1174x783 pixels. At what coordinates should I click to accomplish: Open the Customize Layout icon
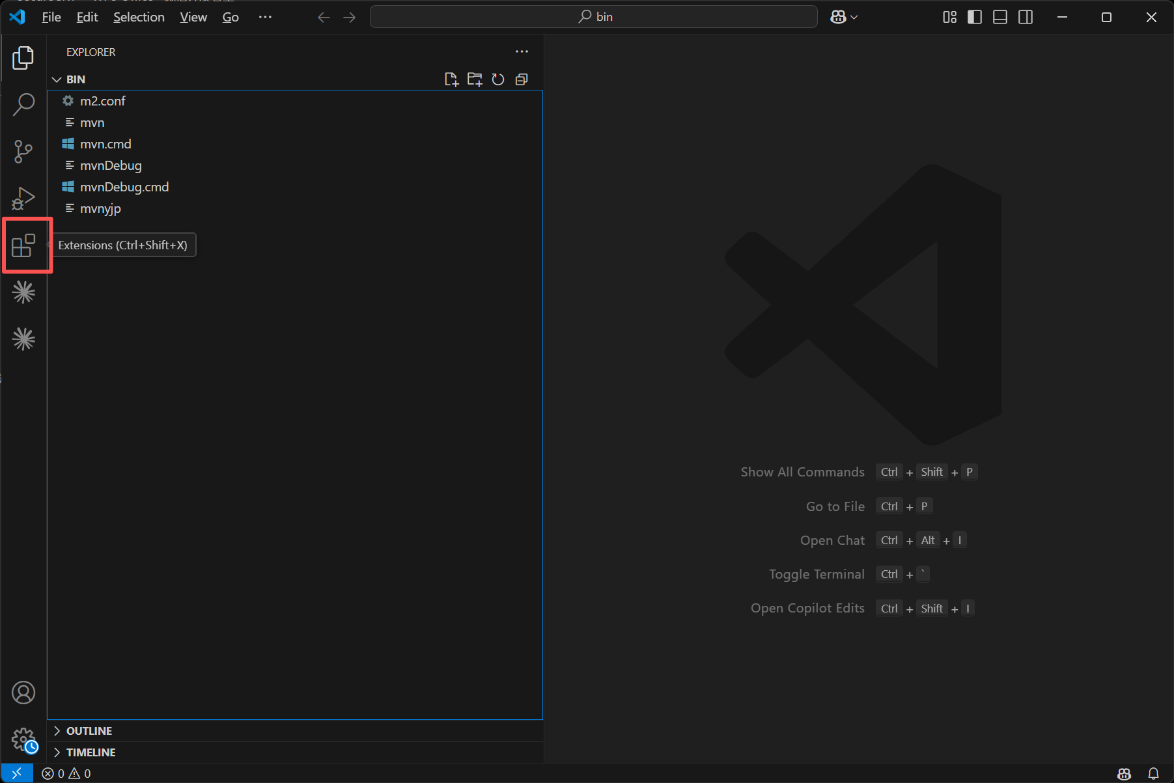950,18
